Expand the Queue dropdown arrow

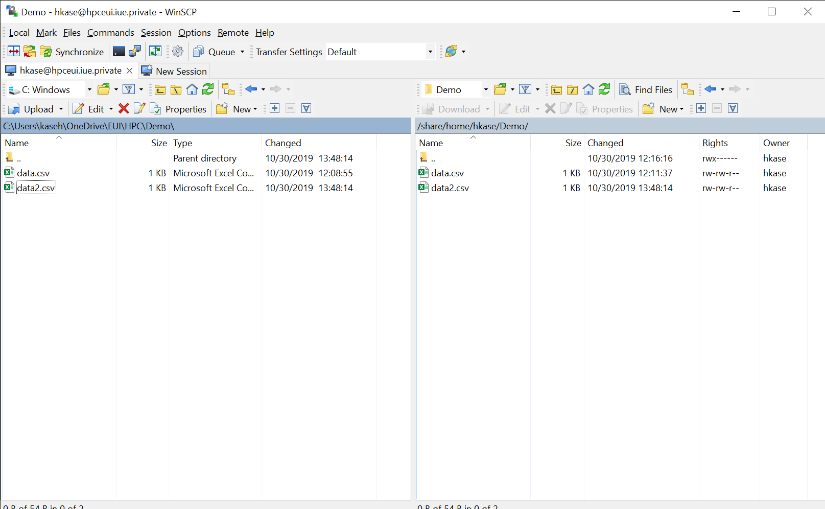242,52
